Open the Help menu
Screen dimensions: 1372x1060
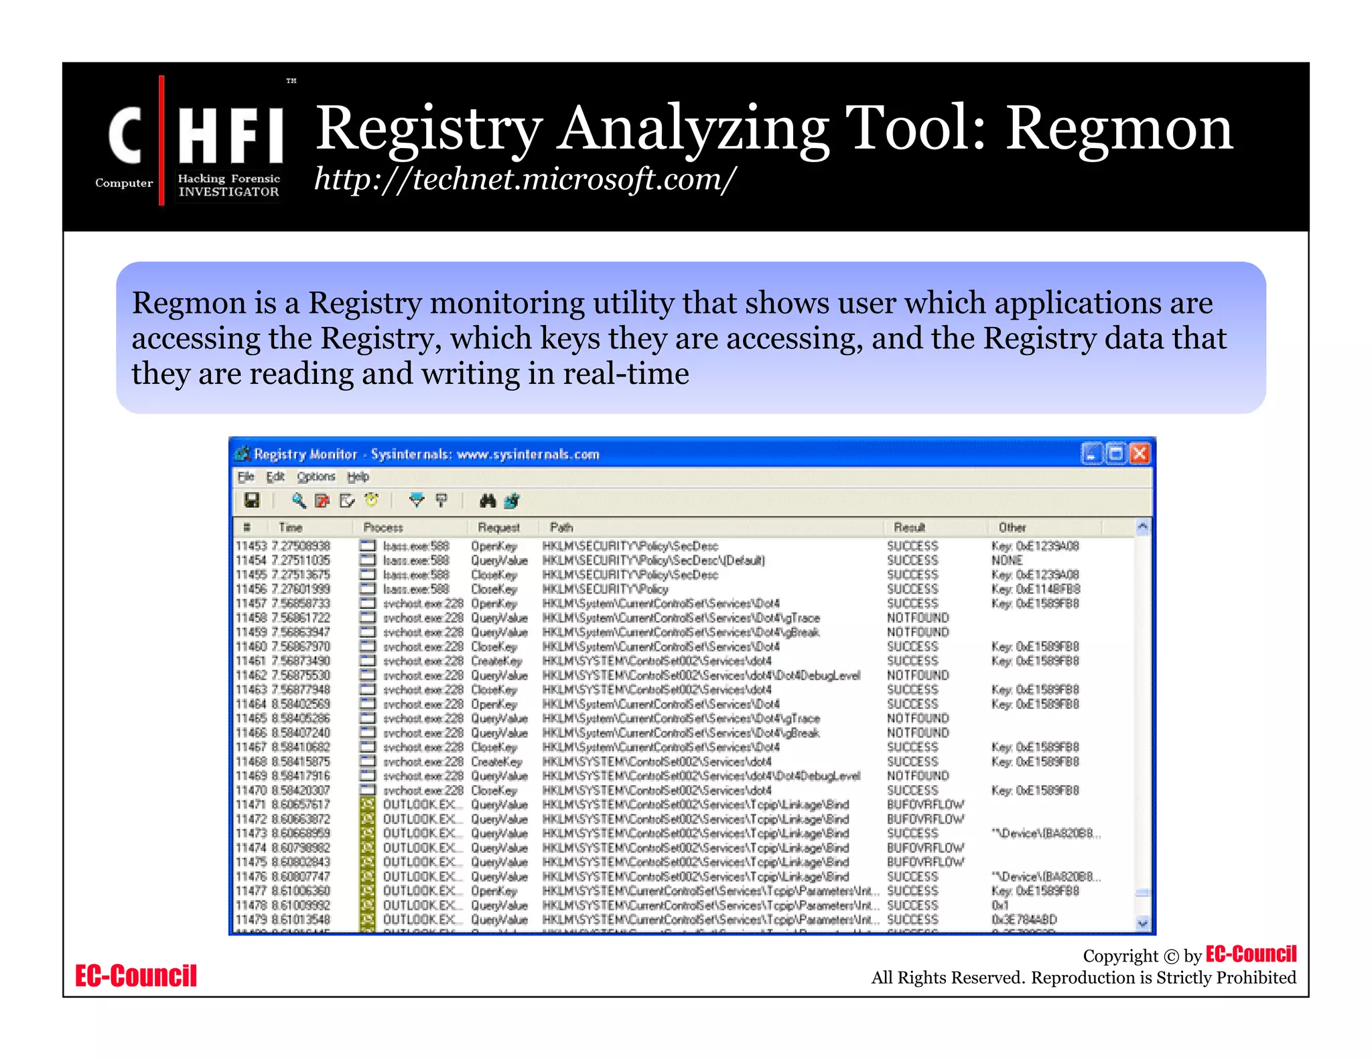click(x=358, y=476)
